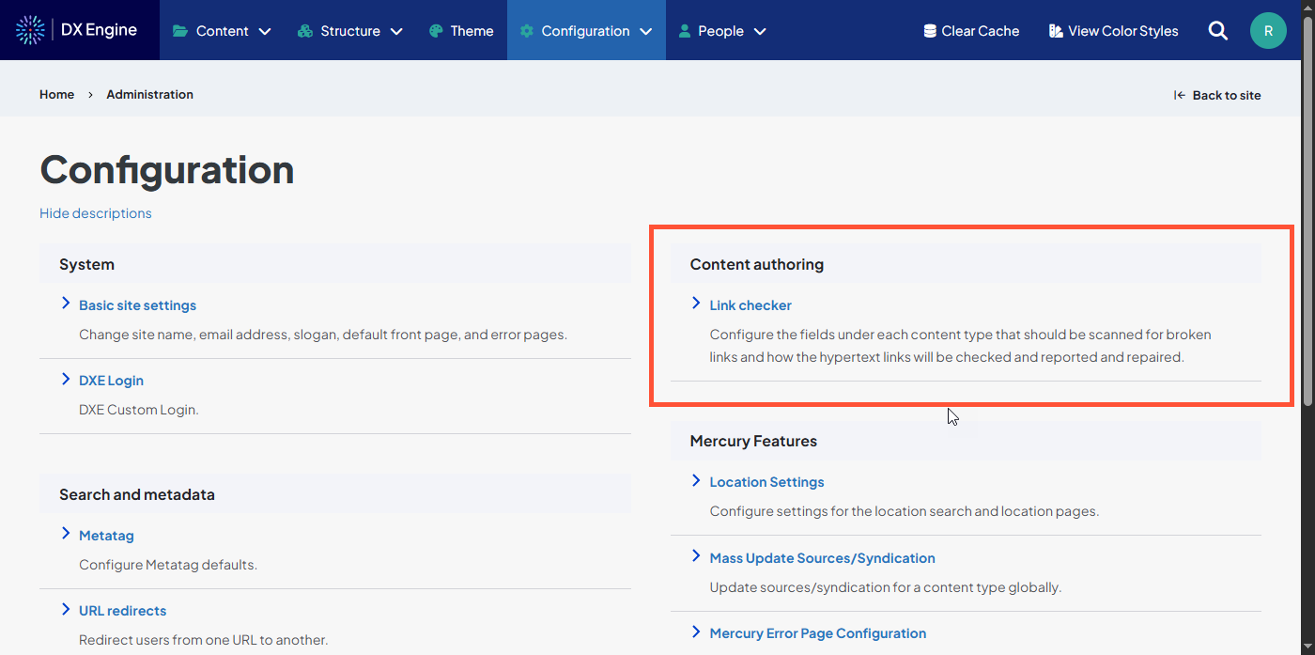This screenshot has width=1315, height=655.
Task: Click the Clear Cache button
Action: coord(971,31)
